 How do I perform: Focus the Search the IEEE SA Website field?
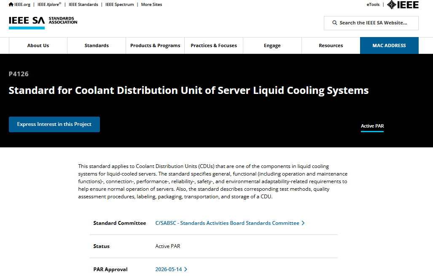point(371,23)
